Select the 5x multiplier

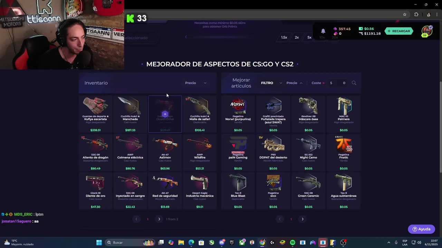(x=309, y=37)
